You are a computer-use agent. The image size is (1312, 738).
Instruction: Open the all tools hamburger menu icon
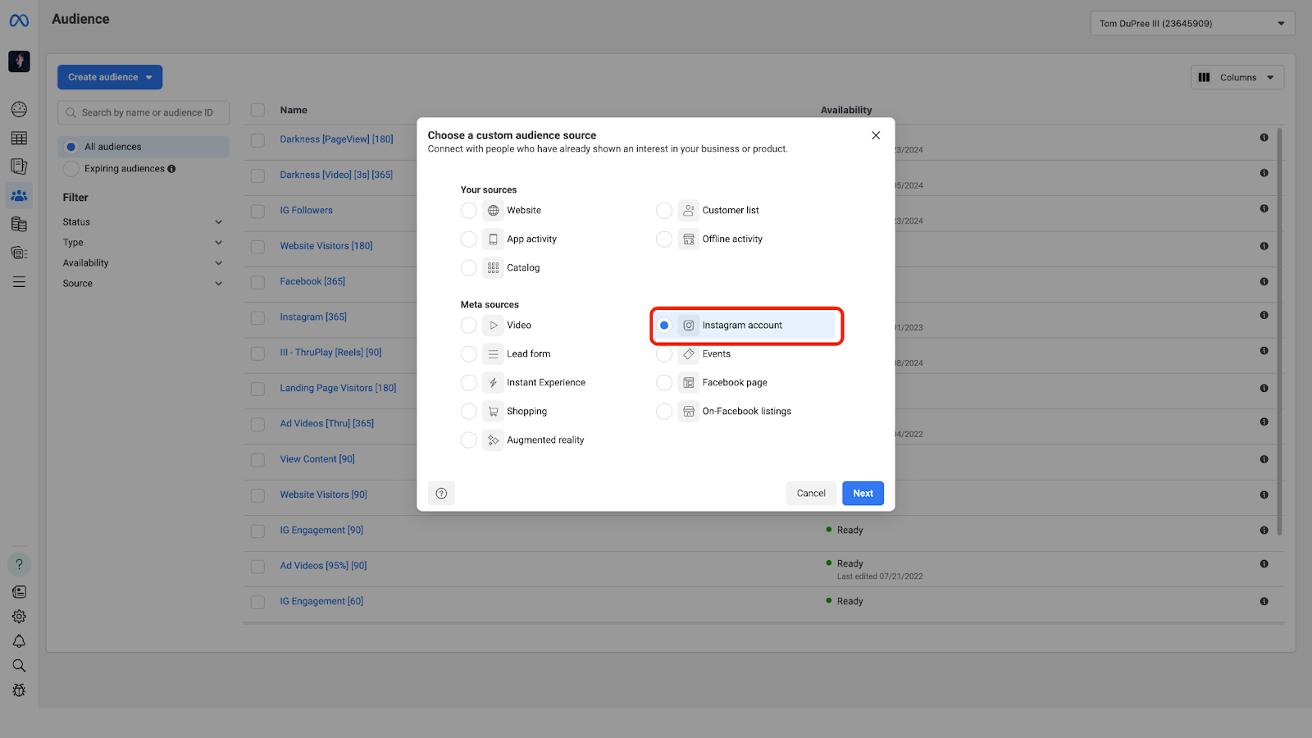[x=19, y=282]
